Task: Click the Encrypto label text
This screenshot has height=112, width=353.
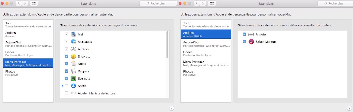Action: click(84, 56)
